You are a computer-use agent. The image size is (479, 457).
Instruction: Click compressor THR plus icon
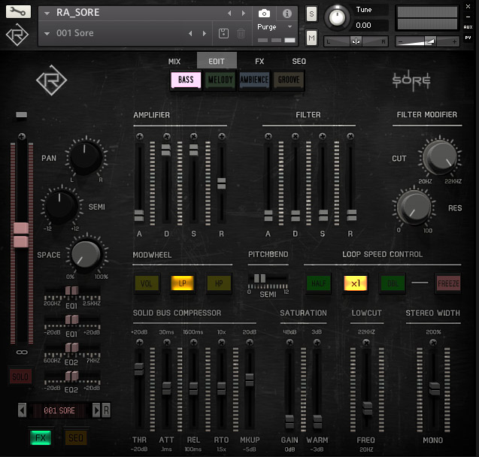(140, 343)
